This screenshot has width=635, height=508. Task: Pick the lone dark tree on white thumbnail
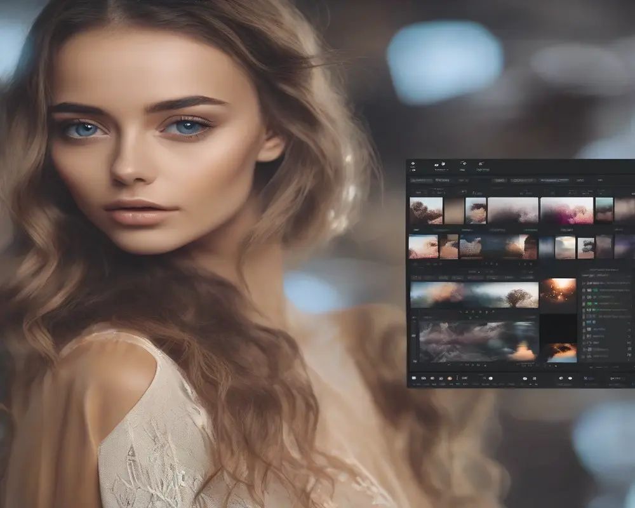tap(585, 248)
